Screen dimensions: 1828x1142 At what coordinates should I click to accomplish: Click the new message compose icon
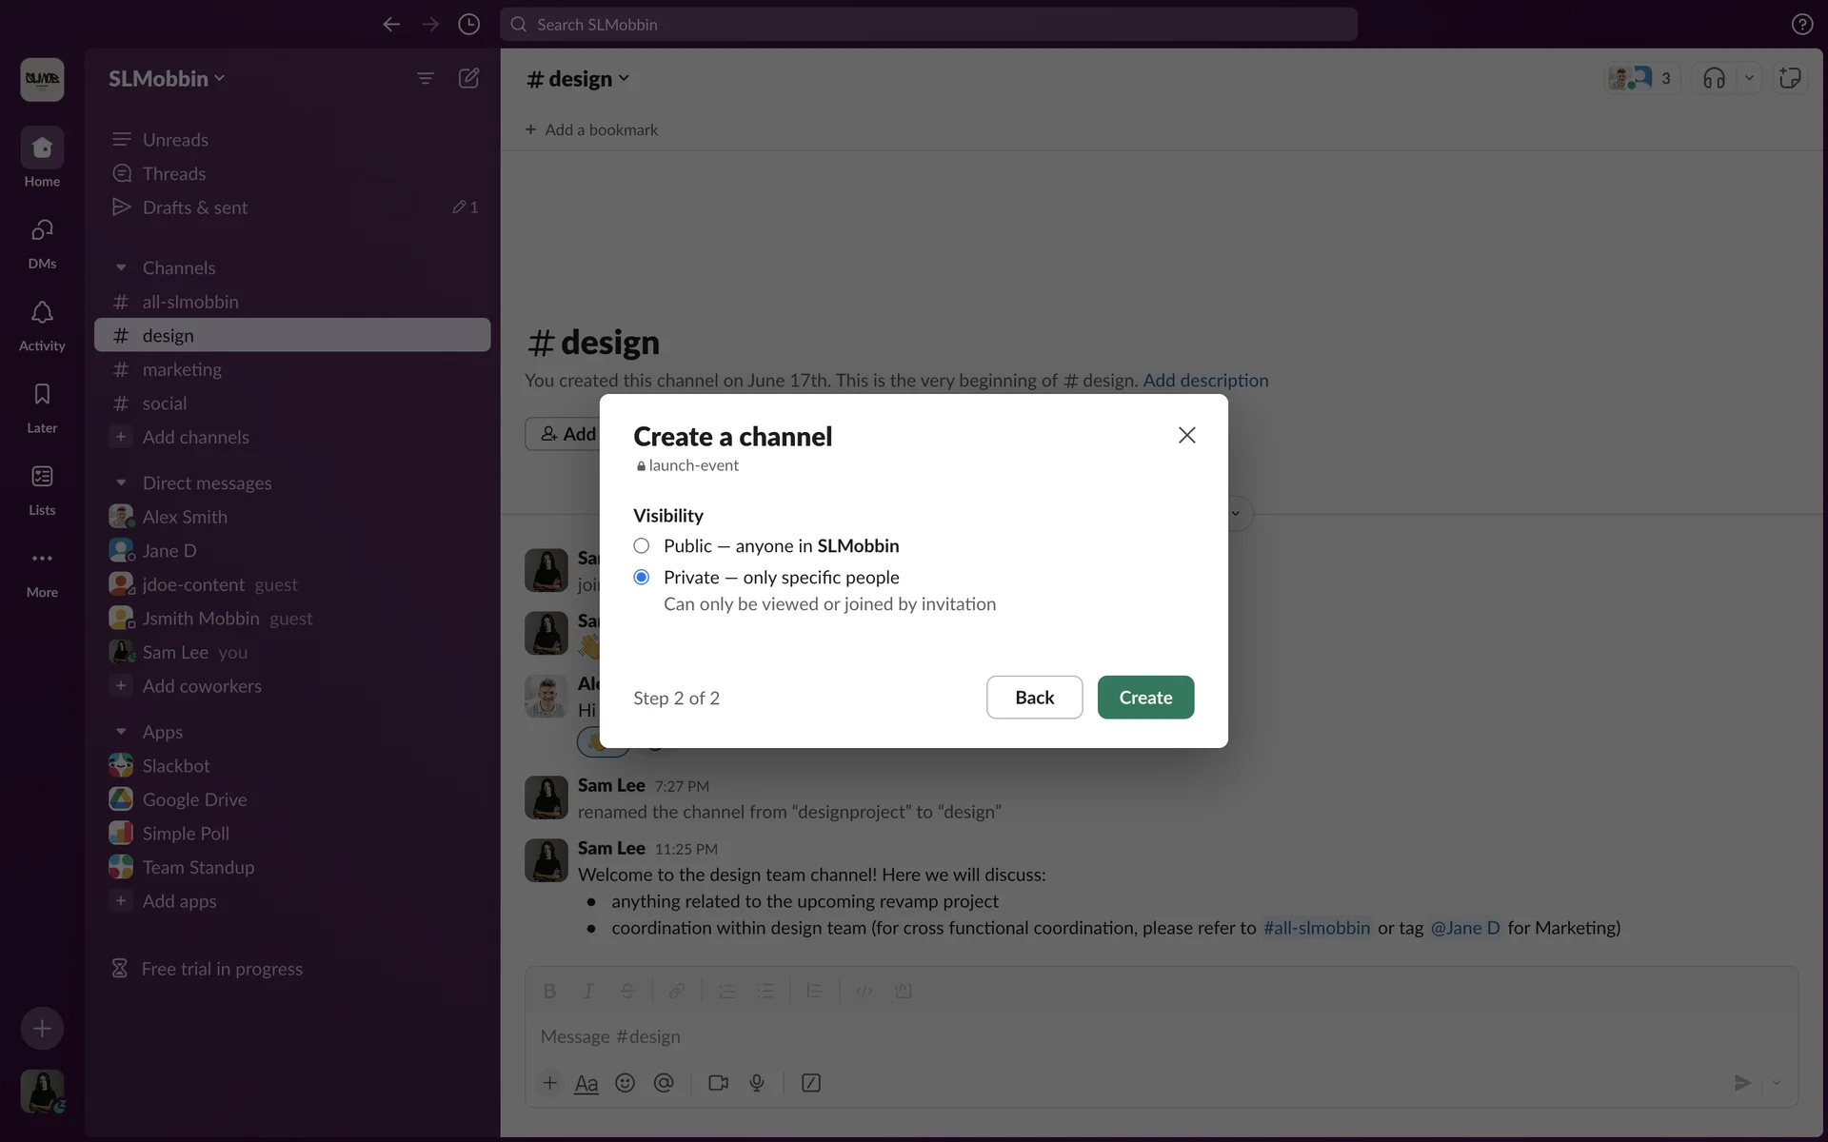point(468,78)
